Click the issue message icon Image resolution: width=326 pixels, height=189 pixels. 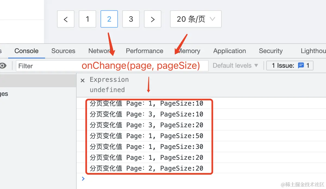click(x=301, y=66)
